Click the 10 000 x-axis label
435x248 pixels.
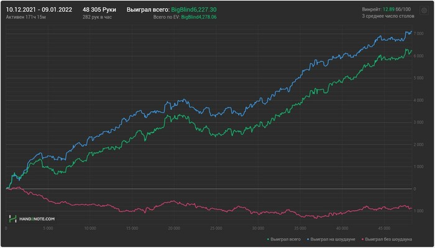pyautogui.click(x=90, y=229)
